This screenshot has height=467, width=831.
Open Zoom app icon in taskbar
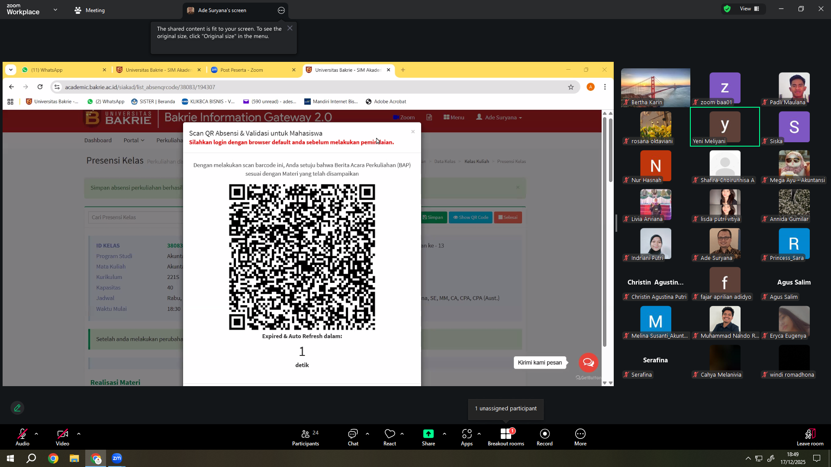coord(117,458)
